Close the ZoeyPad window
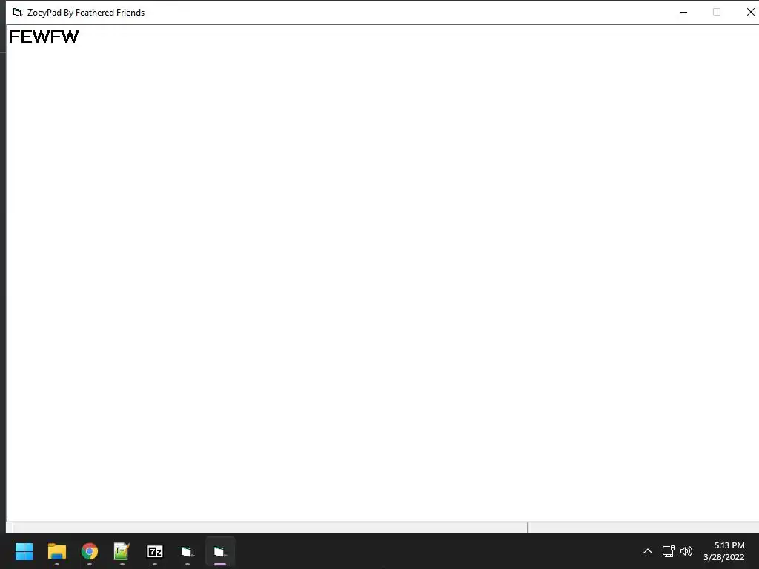The width and height of the screenshot is (759, 569). coord(750,12)
